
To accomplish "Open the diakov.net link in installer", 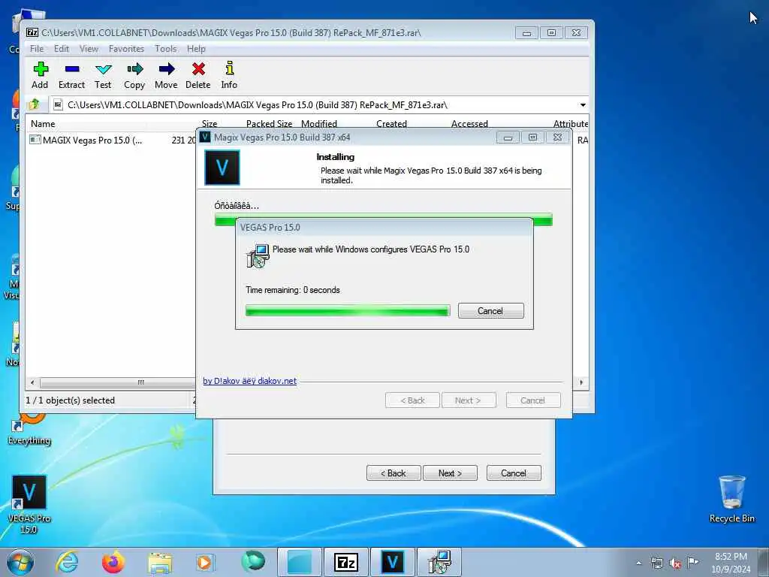I will click(x=249, y=381).
